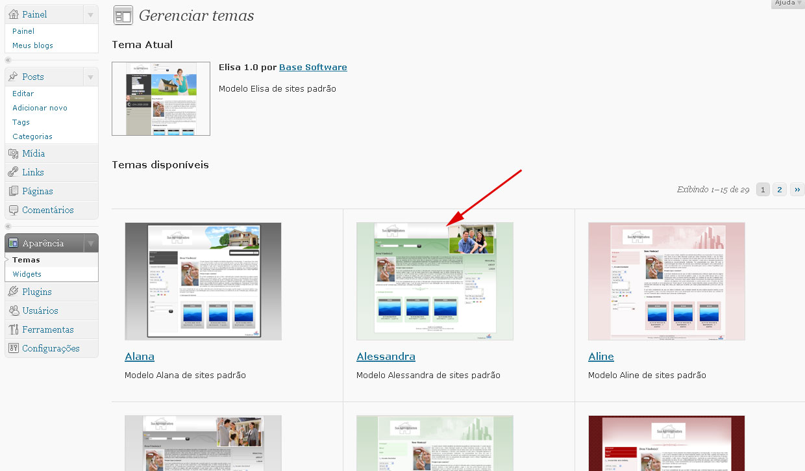The width and height of the screenshot is (805, 471).
Task: Click the next page arrow button
Action: (x=797, y=190)
